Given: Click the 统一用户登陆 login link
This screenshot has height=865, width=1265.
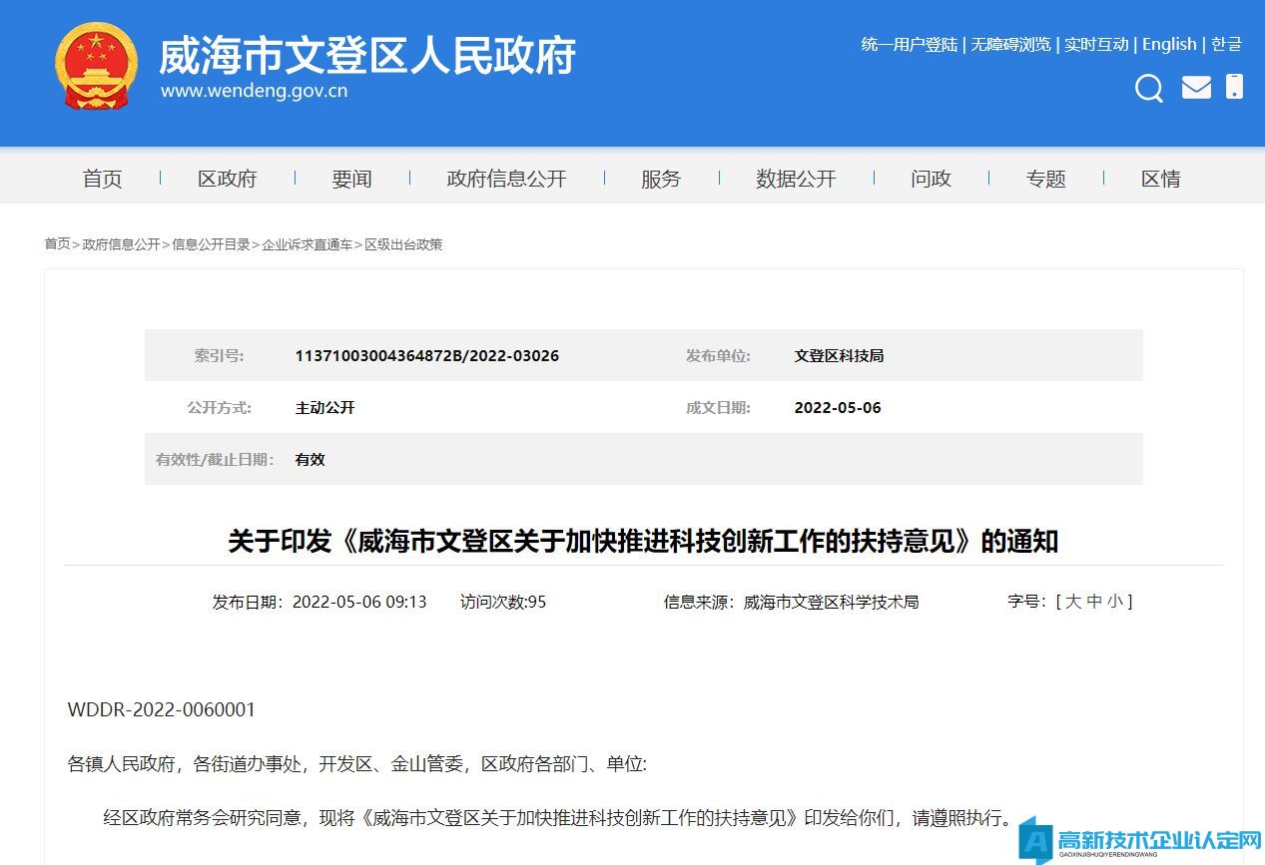Looking at the screenshot, I should [909, 44].
